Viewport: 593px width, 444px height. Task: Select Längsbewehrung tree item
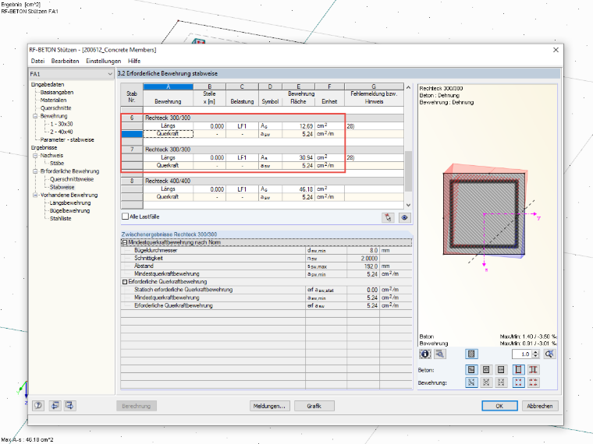coord(70,203)
